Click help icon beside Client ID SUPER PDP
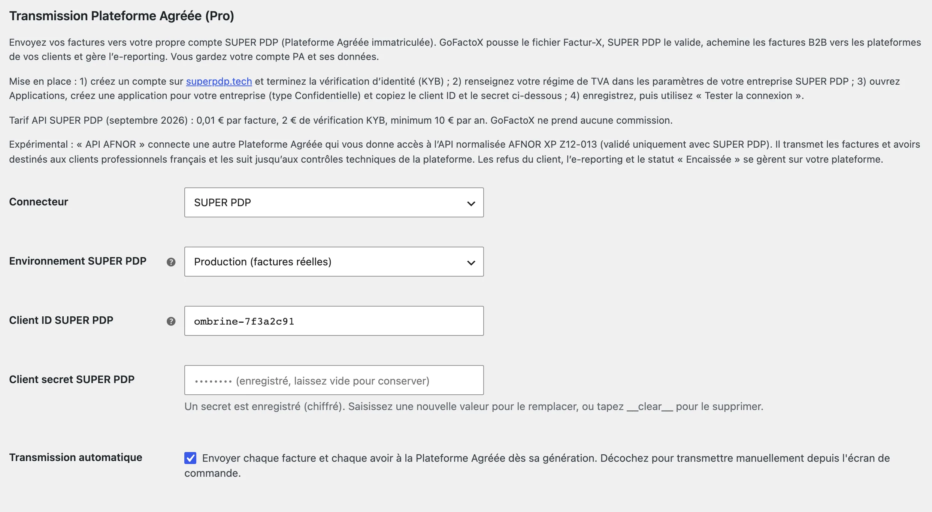Image resolution: width=932 pixels, height=512 pixels. 171,321
